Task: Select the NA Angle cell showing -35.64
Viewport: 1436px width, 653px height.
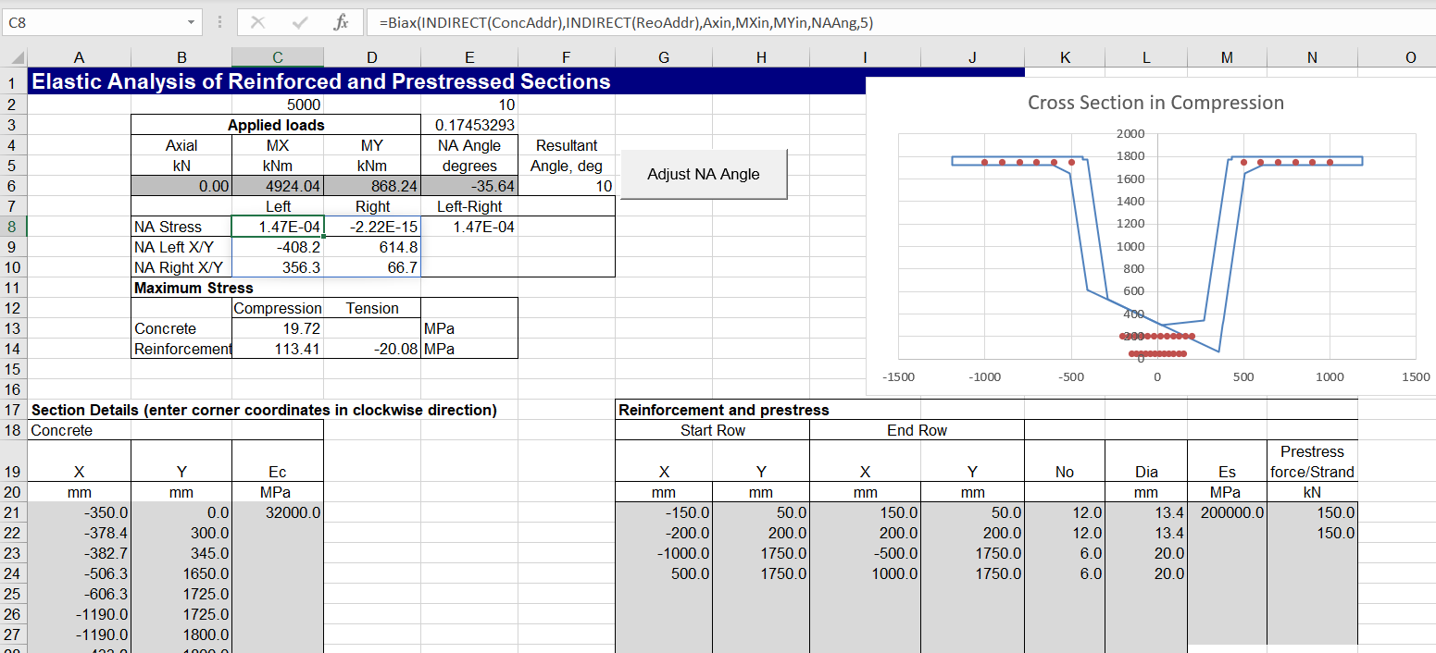Action: (x=468, y=186)
